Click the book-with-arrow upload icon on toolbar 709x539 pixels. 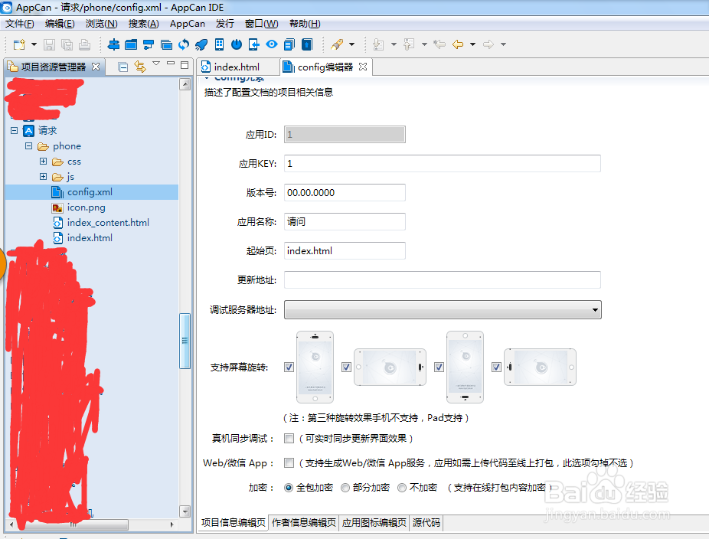coord(307,44)
